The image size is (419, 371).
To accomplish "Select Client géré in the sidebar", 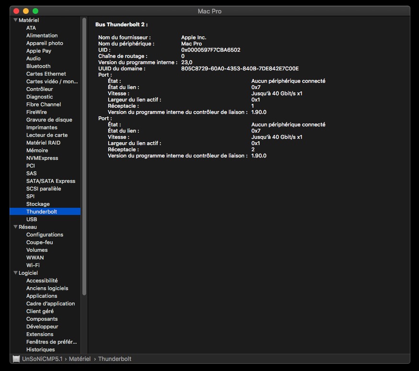I will (40, 311).
